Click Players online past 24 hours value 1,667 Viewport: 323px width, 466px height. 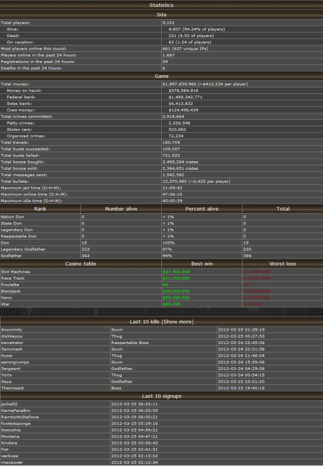[169, 55]
